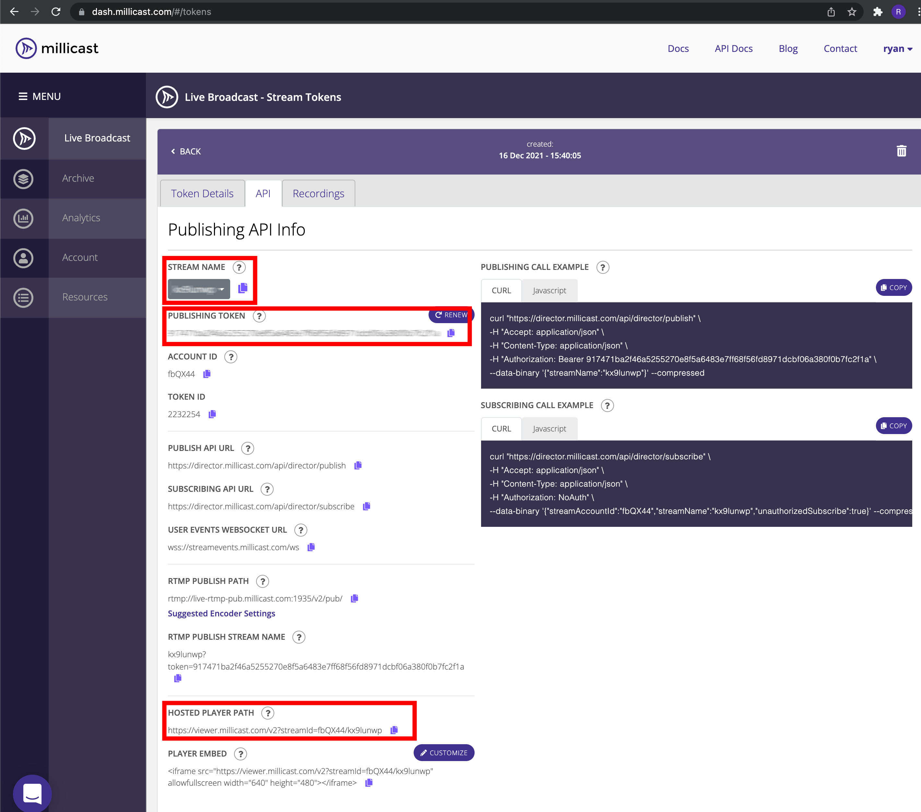Open Suggested Encoder Settings link
The height and width of the screenshot is (812, 921).
221,613
